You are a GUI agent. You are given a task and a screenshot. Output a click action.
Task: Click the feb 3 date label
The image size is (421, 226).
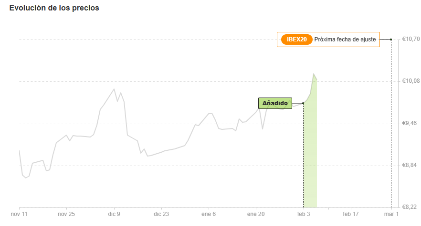tap(304, 214)
